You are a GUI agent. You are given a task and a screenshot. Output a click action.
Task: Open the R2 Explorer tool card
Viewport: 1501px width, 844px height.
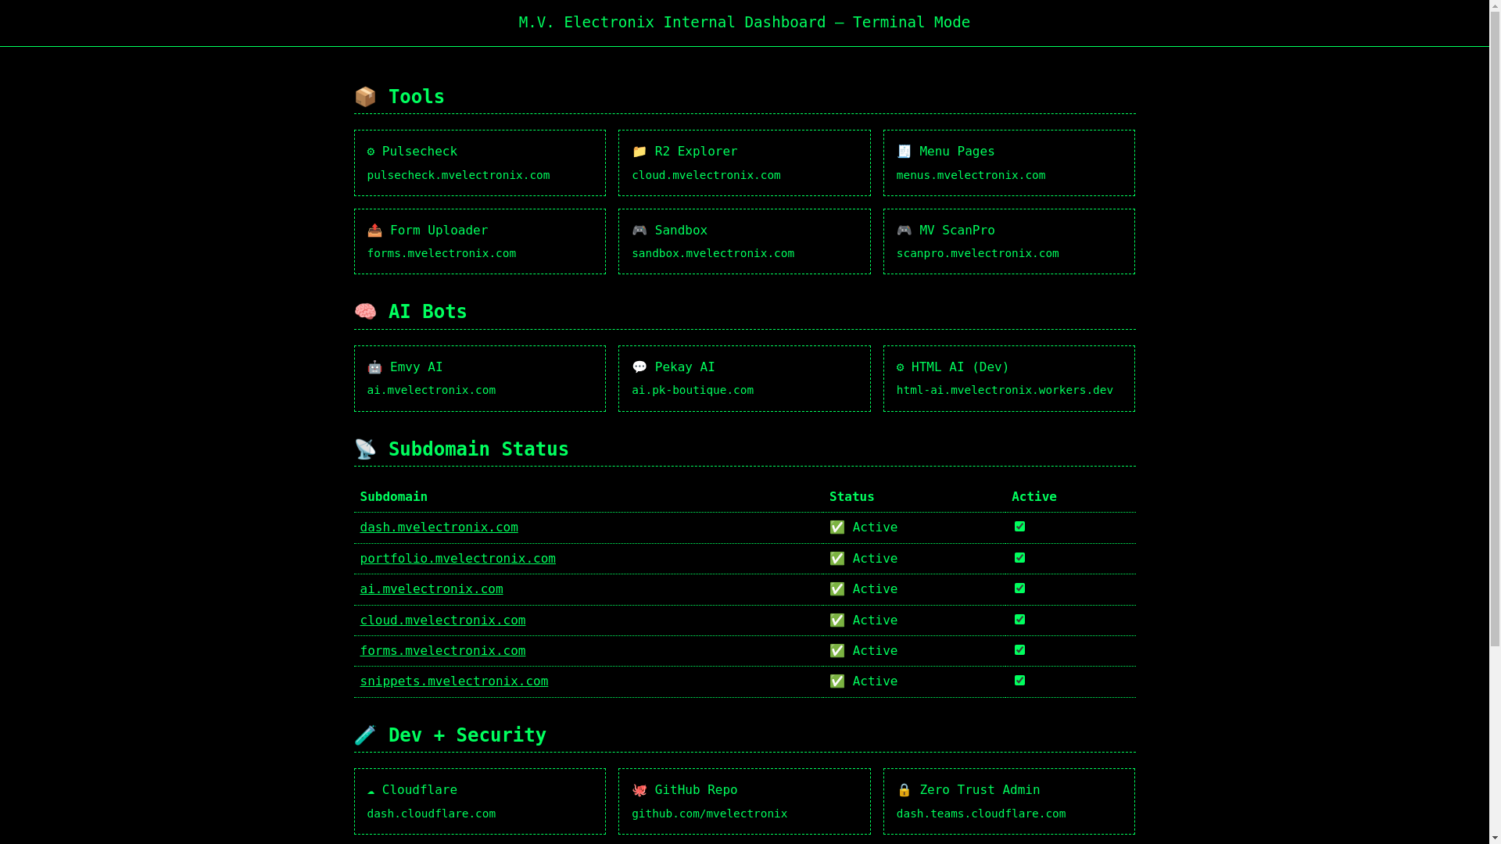744,163
